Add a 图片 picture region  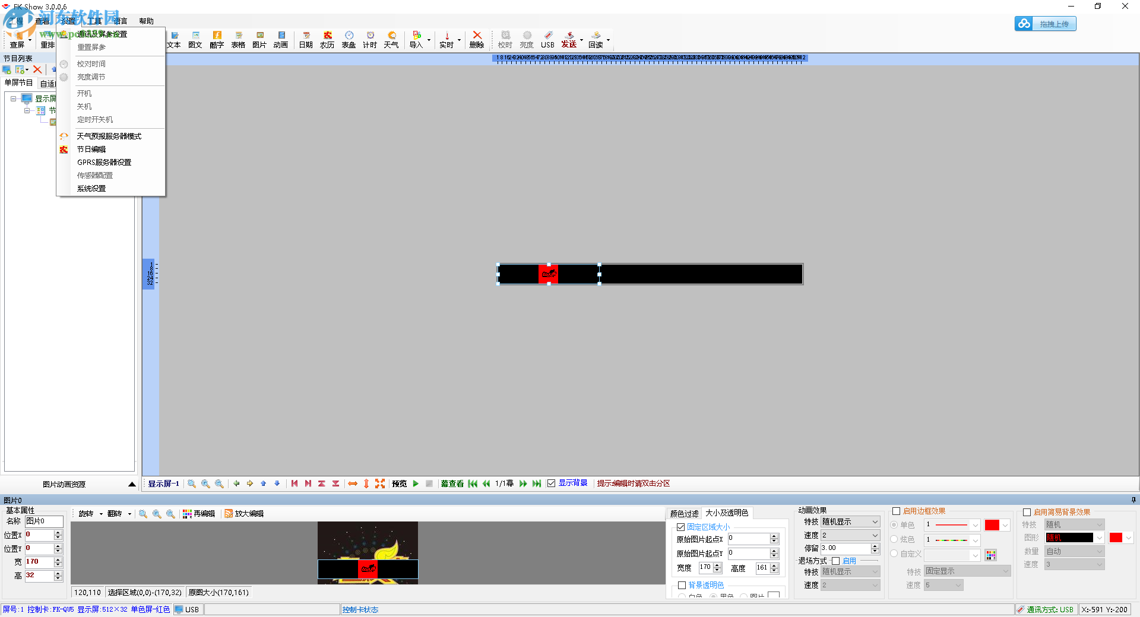[259, 40]
